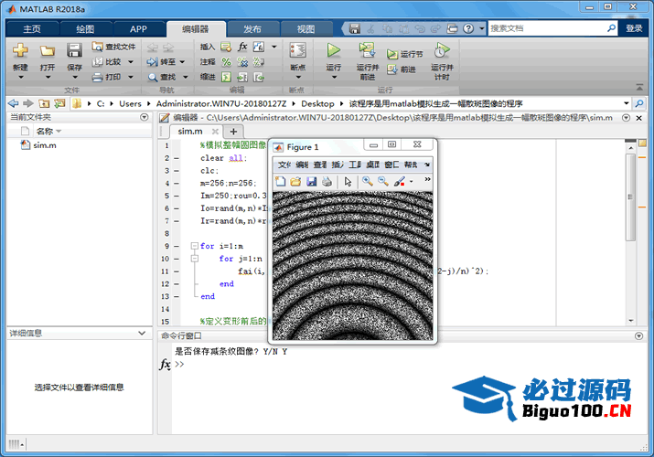Viewport: 654px width, 457px height.
Task: Run the script with green arrow
Action: [x=333, y=50]
